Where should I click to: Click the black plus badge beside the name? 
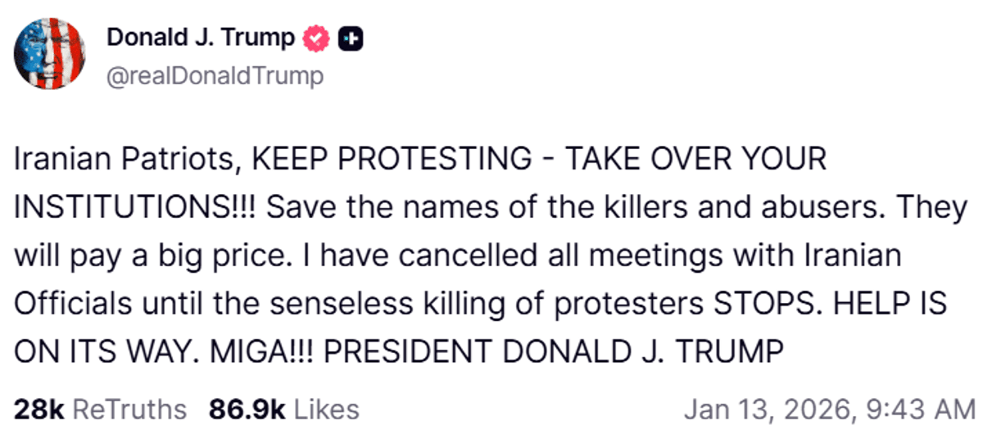(351, 38)
